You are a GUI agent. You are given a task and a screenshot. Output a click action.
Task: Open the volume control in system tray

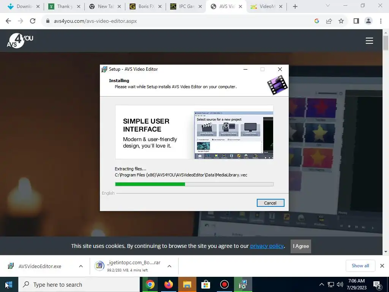340,284
